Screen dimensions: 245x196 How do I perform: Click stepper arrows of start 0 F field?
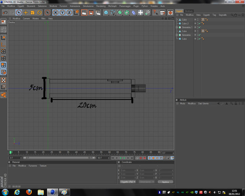click(x=21, y=158)
